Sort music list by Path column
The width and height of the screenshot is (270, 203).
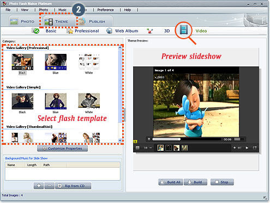54,165
